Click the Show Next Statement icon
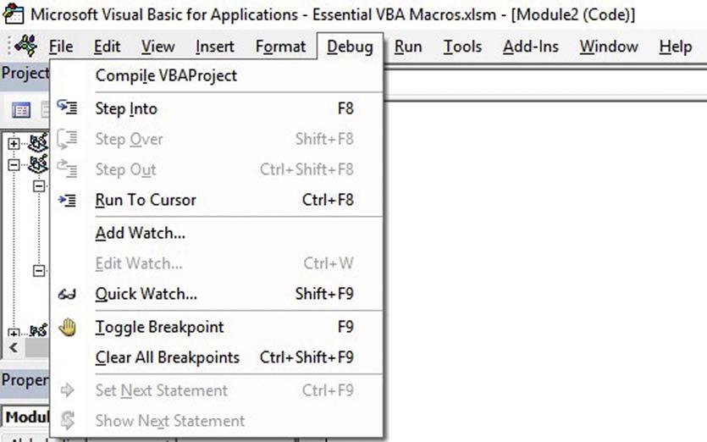This screenshot has height=442, width=707. pyautogui.click(x=67, y=421)
